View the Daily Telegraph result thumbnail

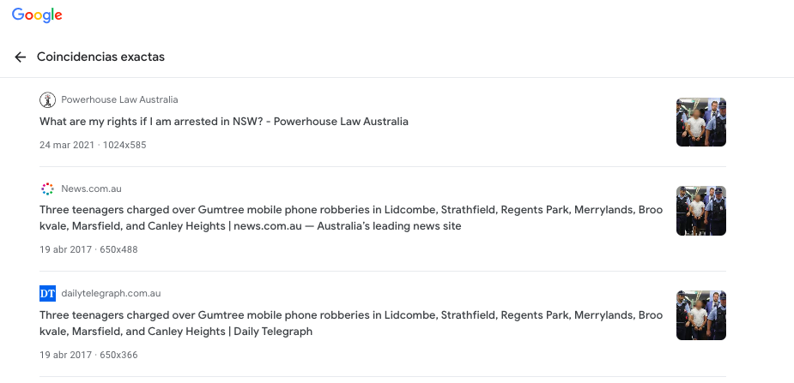(x=700, y=315)
